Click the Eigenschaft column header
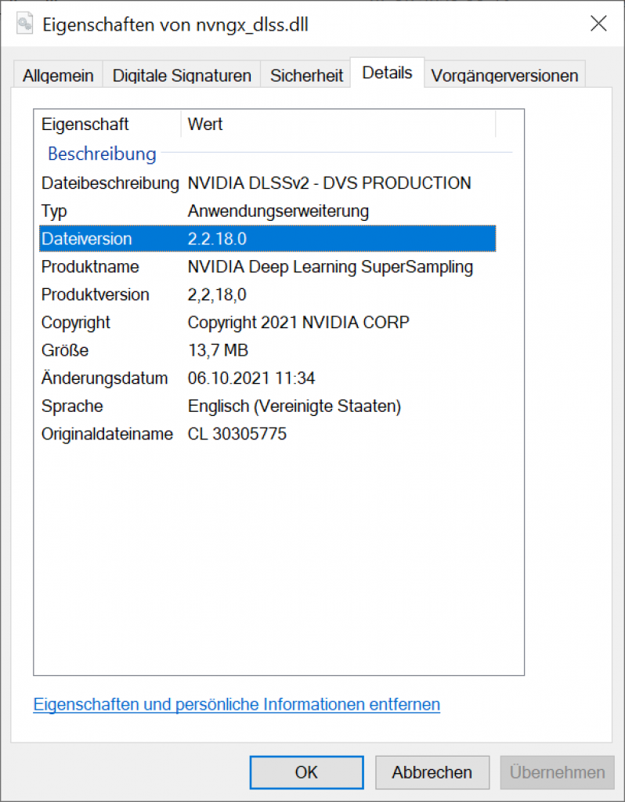625x802 pixels. coord(107,124)
